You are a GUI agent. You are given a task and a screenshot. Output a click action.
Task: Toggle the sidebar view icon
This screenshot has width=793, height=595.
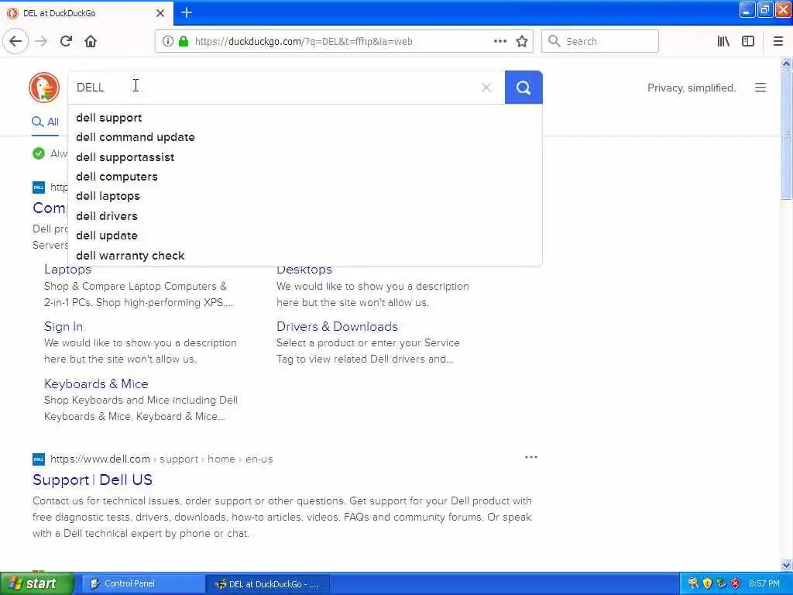click(747, 41)
